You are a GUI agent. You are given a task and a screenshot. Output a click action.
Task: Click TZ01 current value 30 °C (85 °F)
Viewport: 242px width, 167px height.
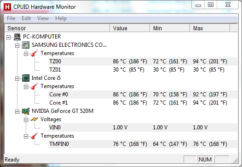[x=128, y=70]
